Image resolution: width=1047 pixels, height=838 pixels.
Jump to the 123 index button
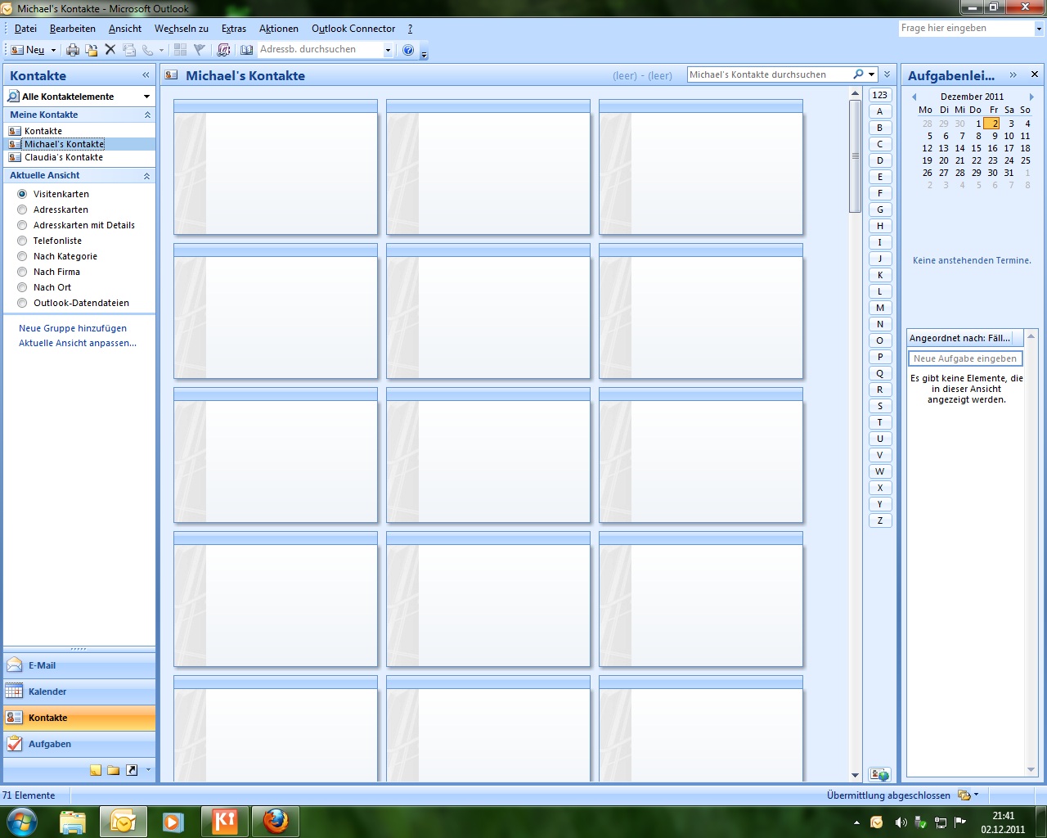(880, 95)
